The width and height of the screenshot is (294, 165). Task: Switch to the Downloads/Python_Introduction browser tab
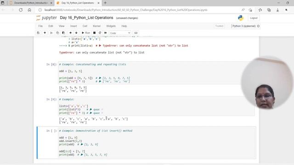click(31, 3)
